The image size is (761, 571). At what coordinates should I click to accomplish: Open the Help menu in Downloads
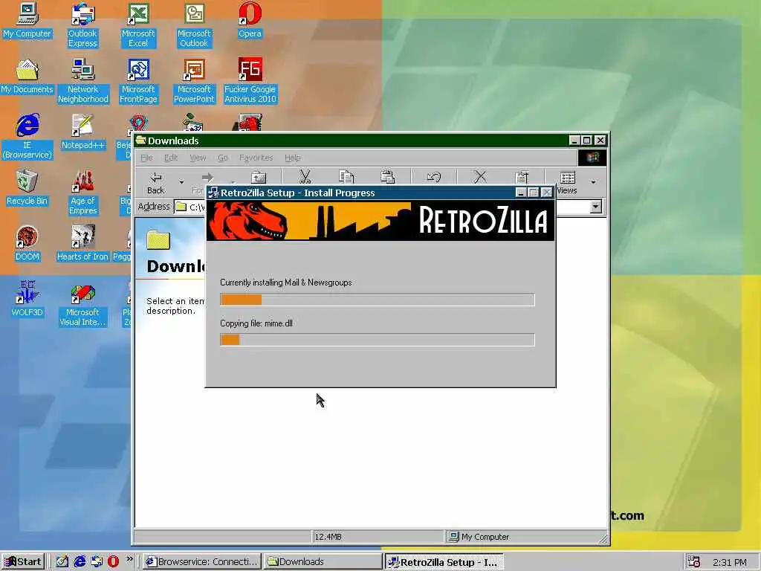292,158
